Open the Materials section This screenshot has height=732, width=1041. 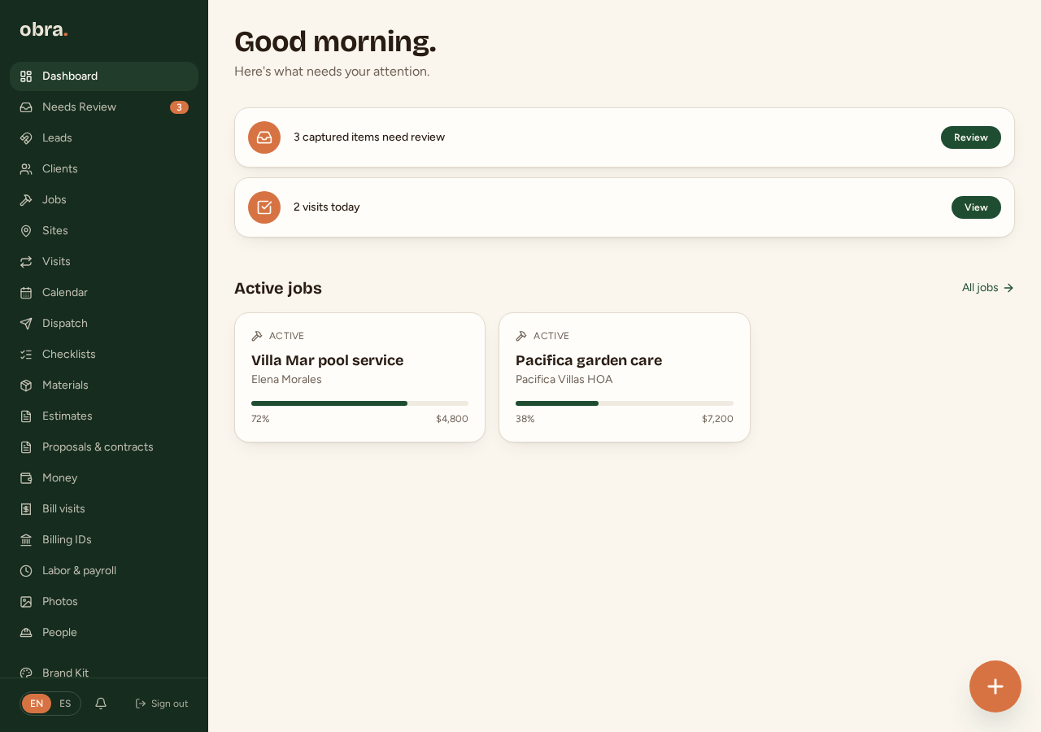click(x=104, y=386)
